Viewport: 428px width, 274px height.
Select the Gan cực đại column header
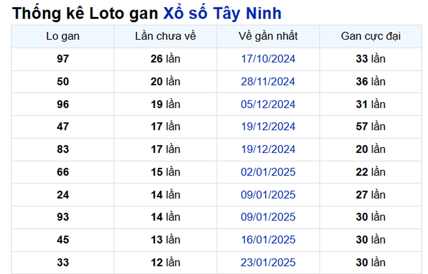pos(371,36)
